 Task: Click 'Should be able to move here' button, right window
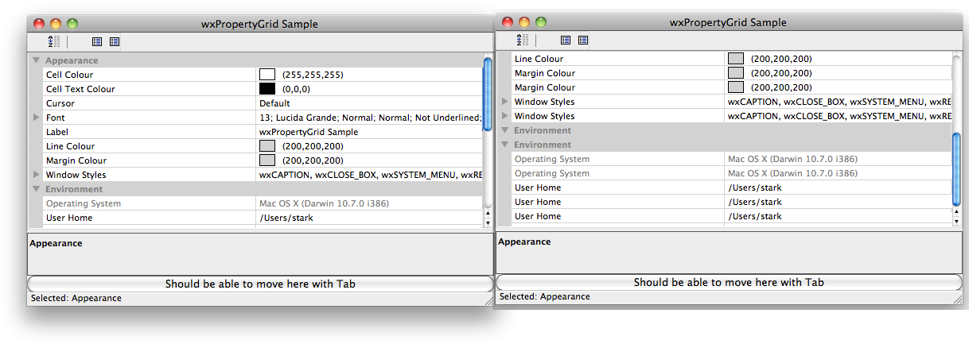729,282
